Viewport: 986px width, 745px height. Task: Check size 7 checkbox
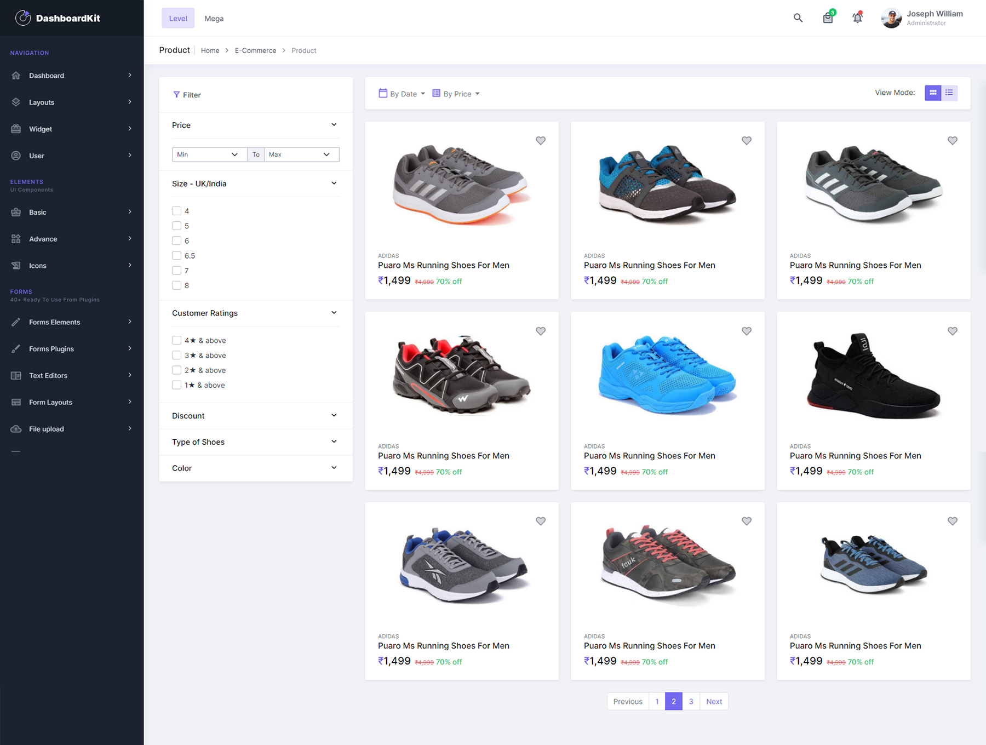[176, 270]
